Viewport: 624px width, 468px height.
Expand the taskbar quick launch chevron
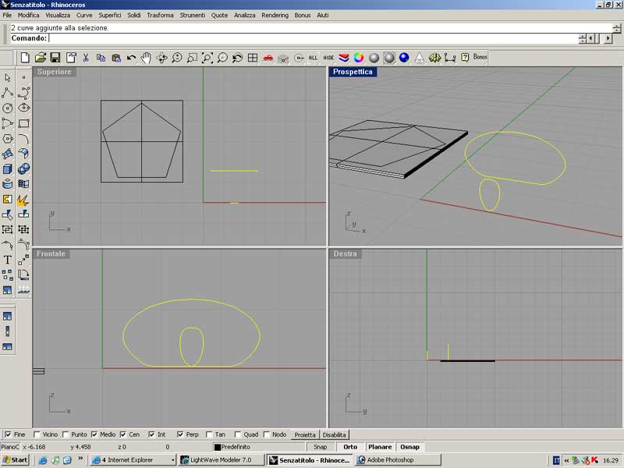tap(80, 460)
